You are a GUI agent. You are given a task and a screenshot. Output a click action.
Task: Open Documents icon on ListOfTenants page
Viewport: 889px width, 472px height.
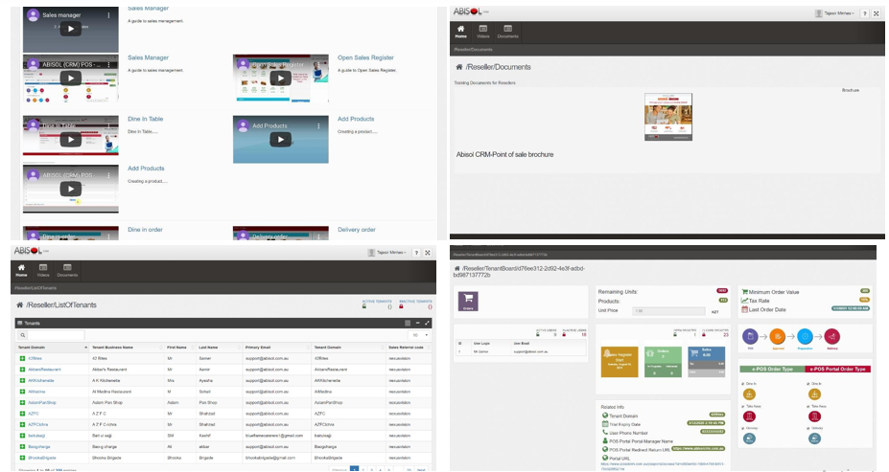(66, 270)
